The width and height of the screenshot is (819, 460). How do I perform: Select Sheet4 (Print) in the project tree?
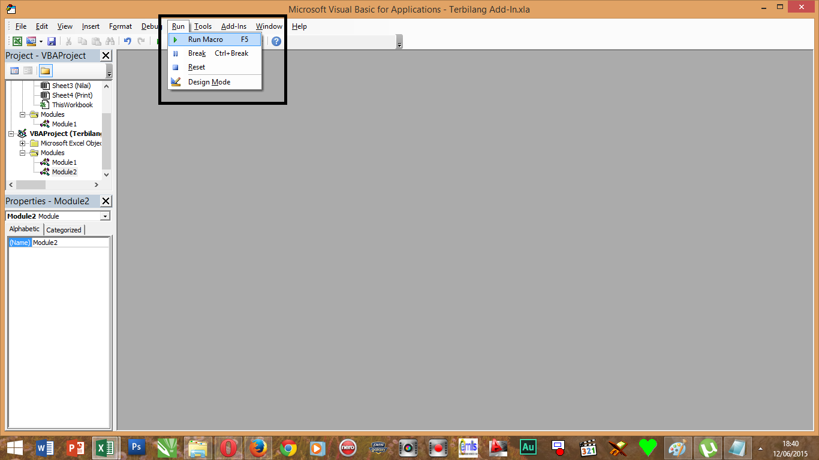(x=72, y=95)
